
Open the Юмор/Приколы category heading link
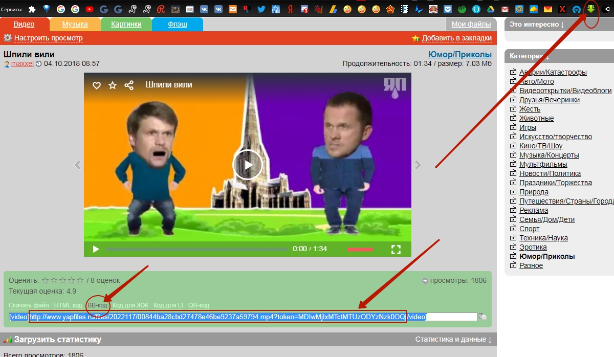coord(459,54)
